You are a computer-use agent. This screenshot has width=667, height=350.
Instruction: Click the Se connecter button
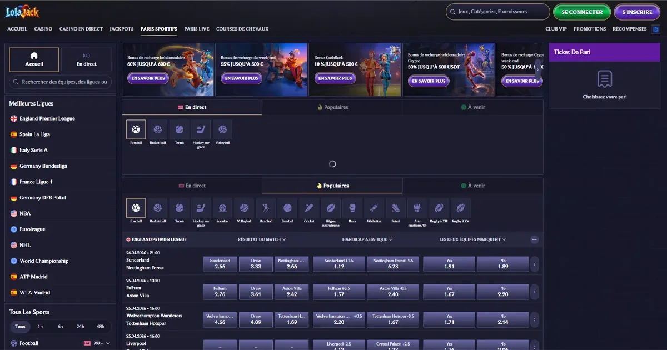tap(582, 12)
